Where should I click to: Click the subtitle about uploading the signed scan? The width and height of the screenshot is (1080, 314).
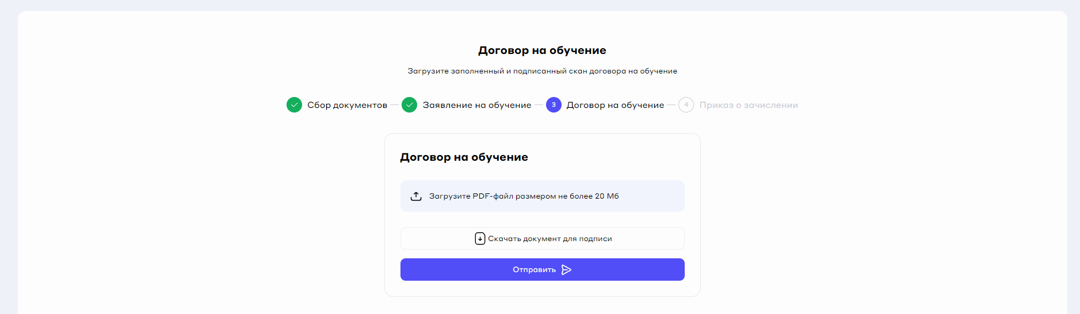[542, 71]
